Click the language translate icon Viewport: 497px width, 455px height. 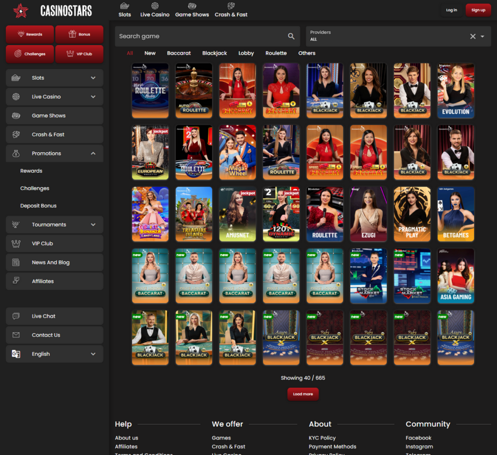[x=16, y=354]
